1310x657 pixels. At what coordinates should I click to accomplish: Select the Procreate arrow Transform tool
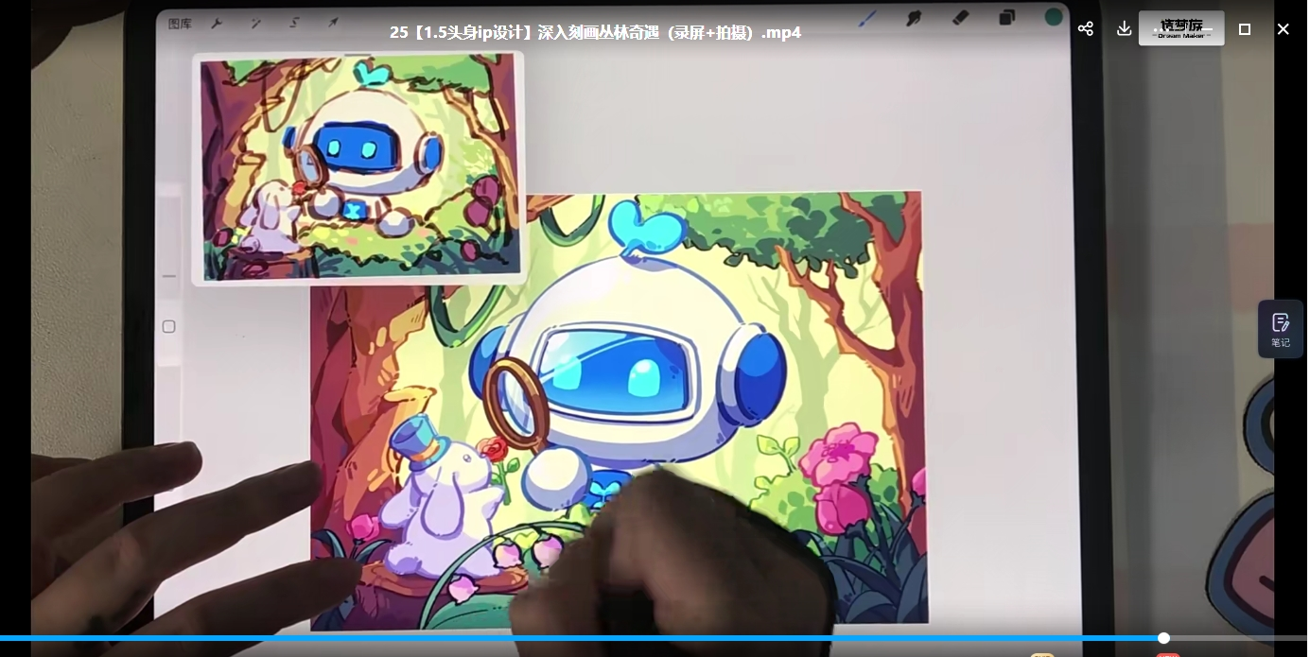(x=333, y=22)
